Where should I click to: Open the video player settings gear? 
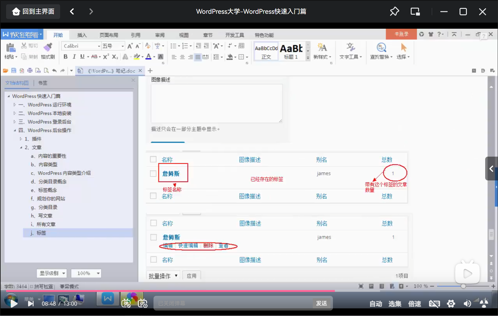[x=451, y=303]
